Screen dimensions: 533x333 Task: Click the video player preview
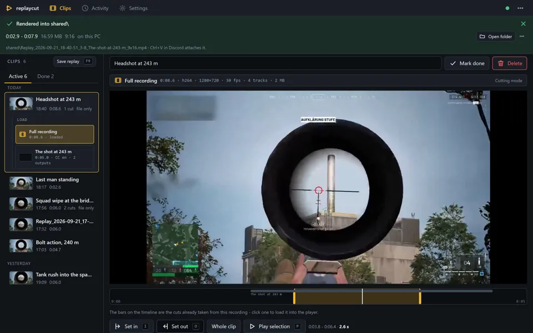click(x=318, y=187)
